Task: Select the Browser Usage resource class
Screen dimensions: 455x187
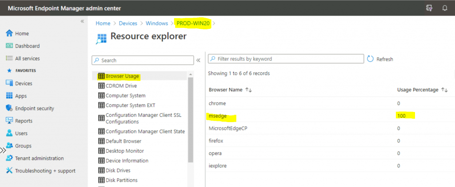Action: (122, 76)
